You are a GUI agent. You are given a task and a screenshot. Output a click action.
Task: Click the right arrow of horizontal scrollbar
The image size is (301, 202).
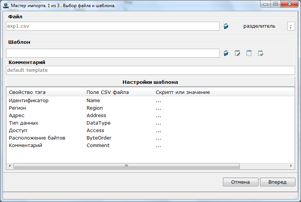click(291, 166)
